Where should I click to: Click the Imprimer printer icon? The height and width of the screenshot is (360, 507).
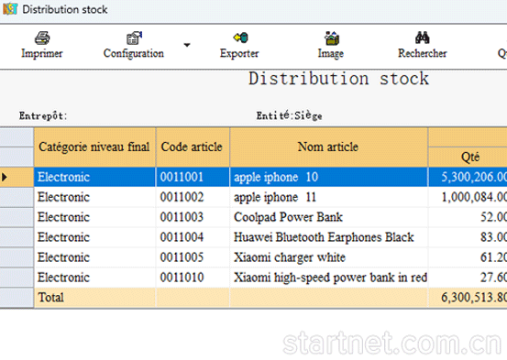(42, 38)
